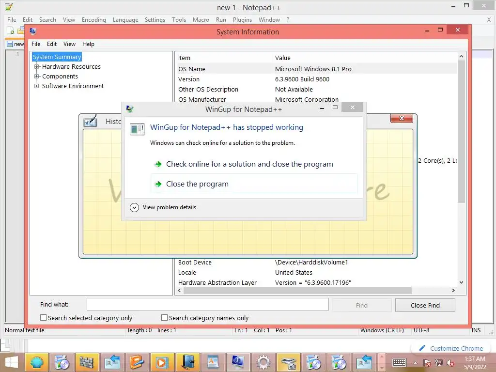Screen dimensions: 496x372
Task: Click Notepad++ New file toolbar icon
Action: click(11, 31)
